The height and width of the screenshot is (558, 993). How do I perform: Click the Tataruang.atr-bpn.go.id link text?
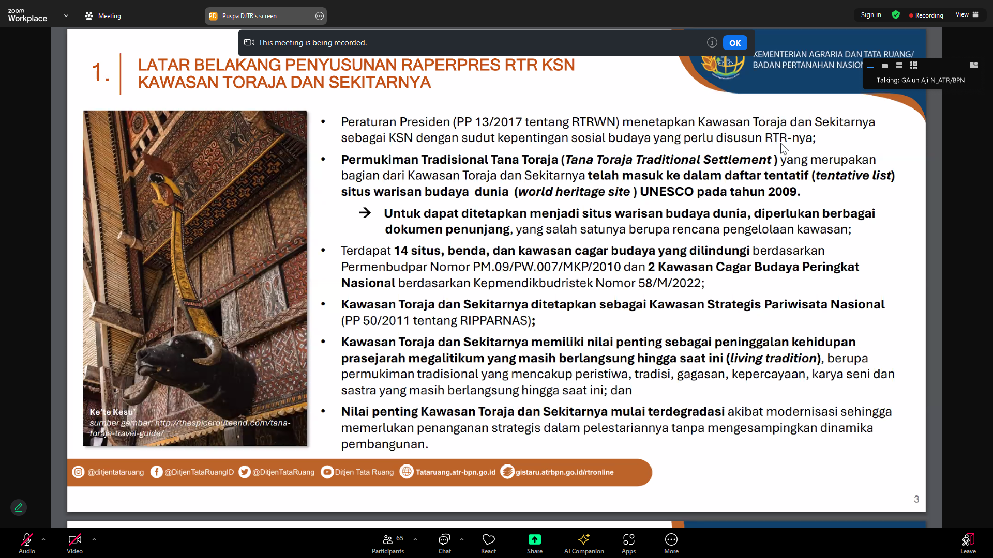456,472
